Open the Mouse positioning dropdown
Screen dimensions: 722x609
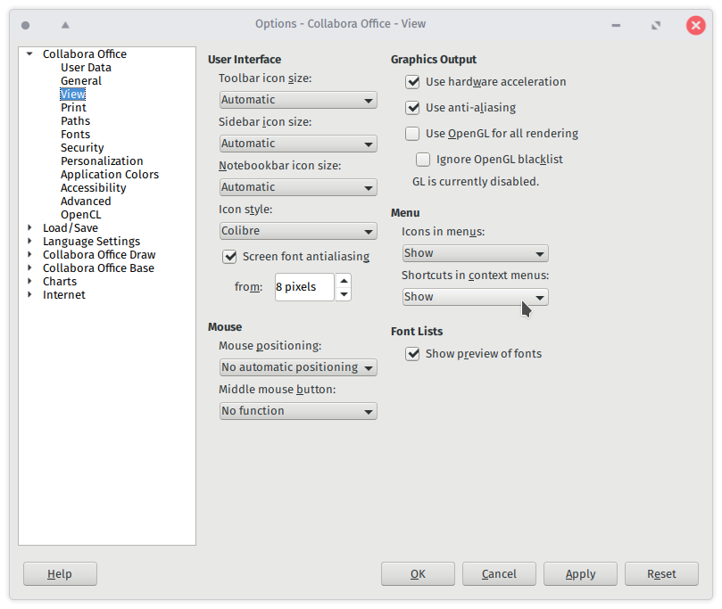(298, 367)
